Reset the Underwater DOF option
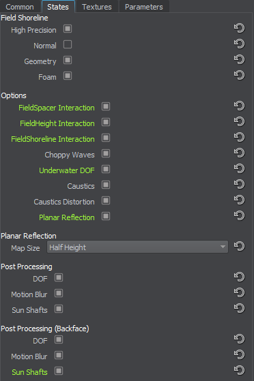 (240, 168)
